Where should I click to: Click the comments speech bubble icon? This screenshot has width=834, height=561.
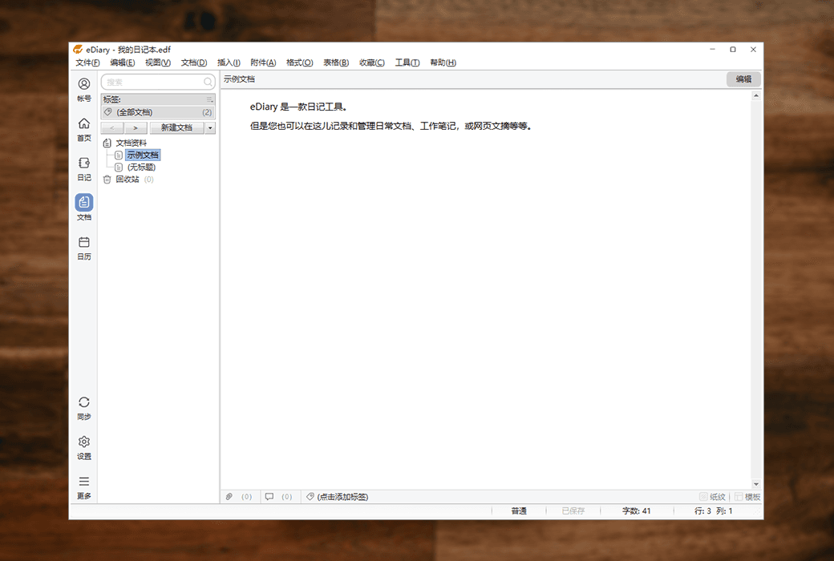click(x=269, y=497)
